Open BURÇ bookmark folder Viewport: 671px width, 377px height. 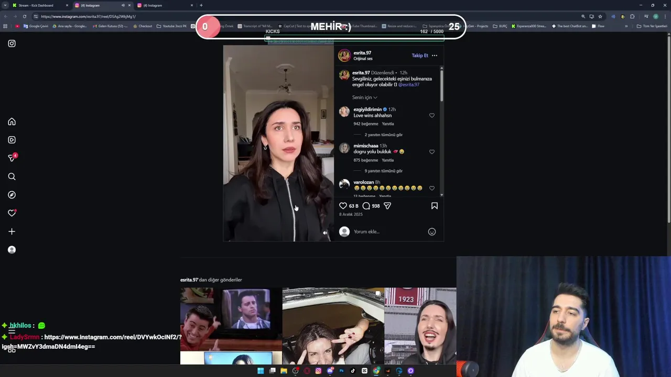(500, 26)
